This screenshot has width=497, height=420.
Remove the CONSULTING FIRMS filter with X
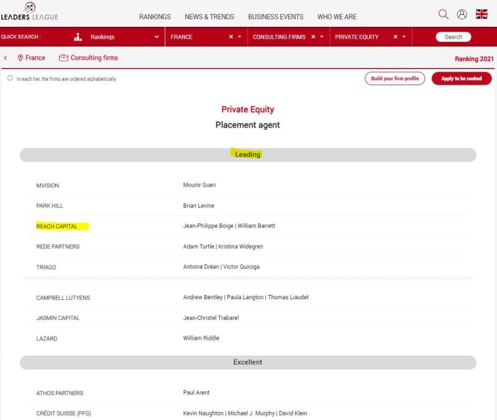pos(313,37)
